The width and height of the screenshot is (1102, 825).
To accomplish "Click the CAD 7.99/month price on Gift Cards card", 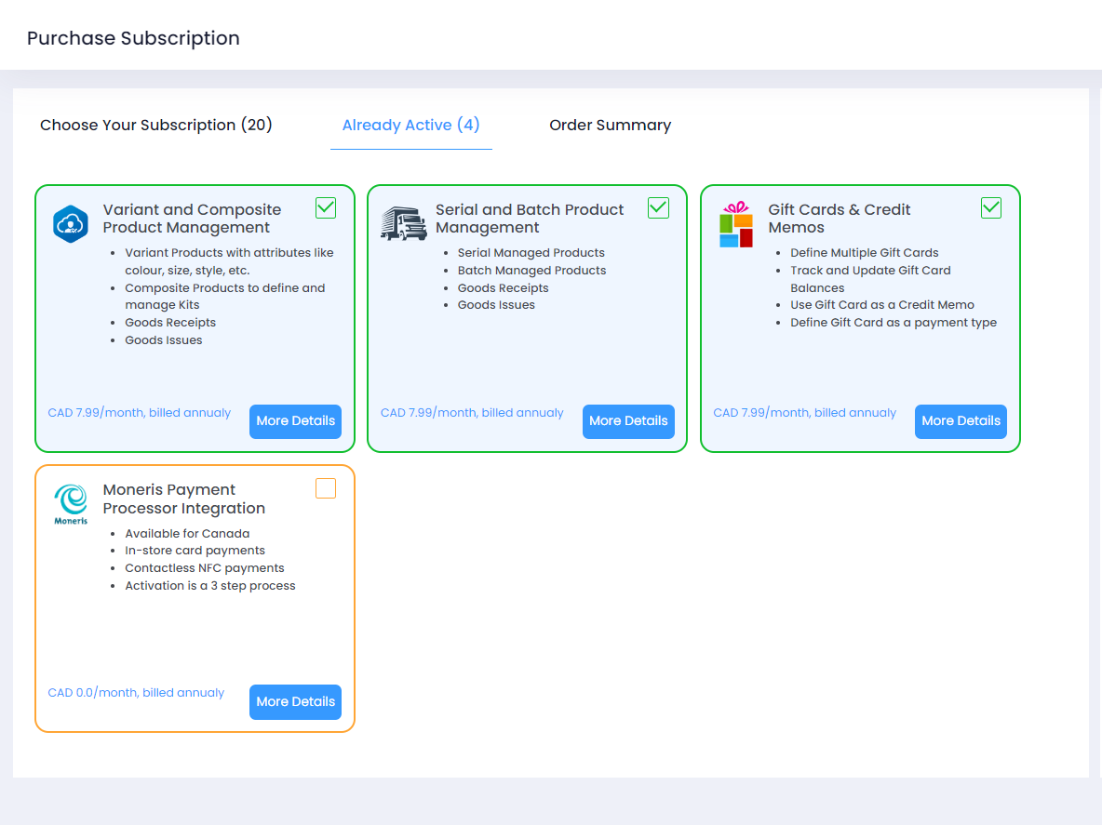I will click(x=804, y=413).
